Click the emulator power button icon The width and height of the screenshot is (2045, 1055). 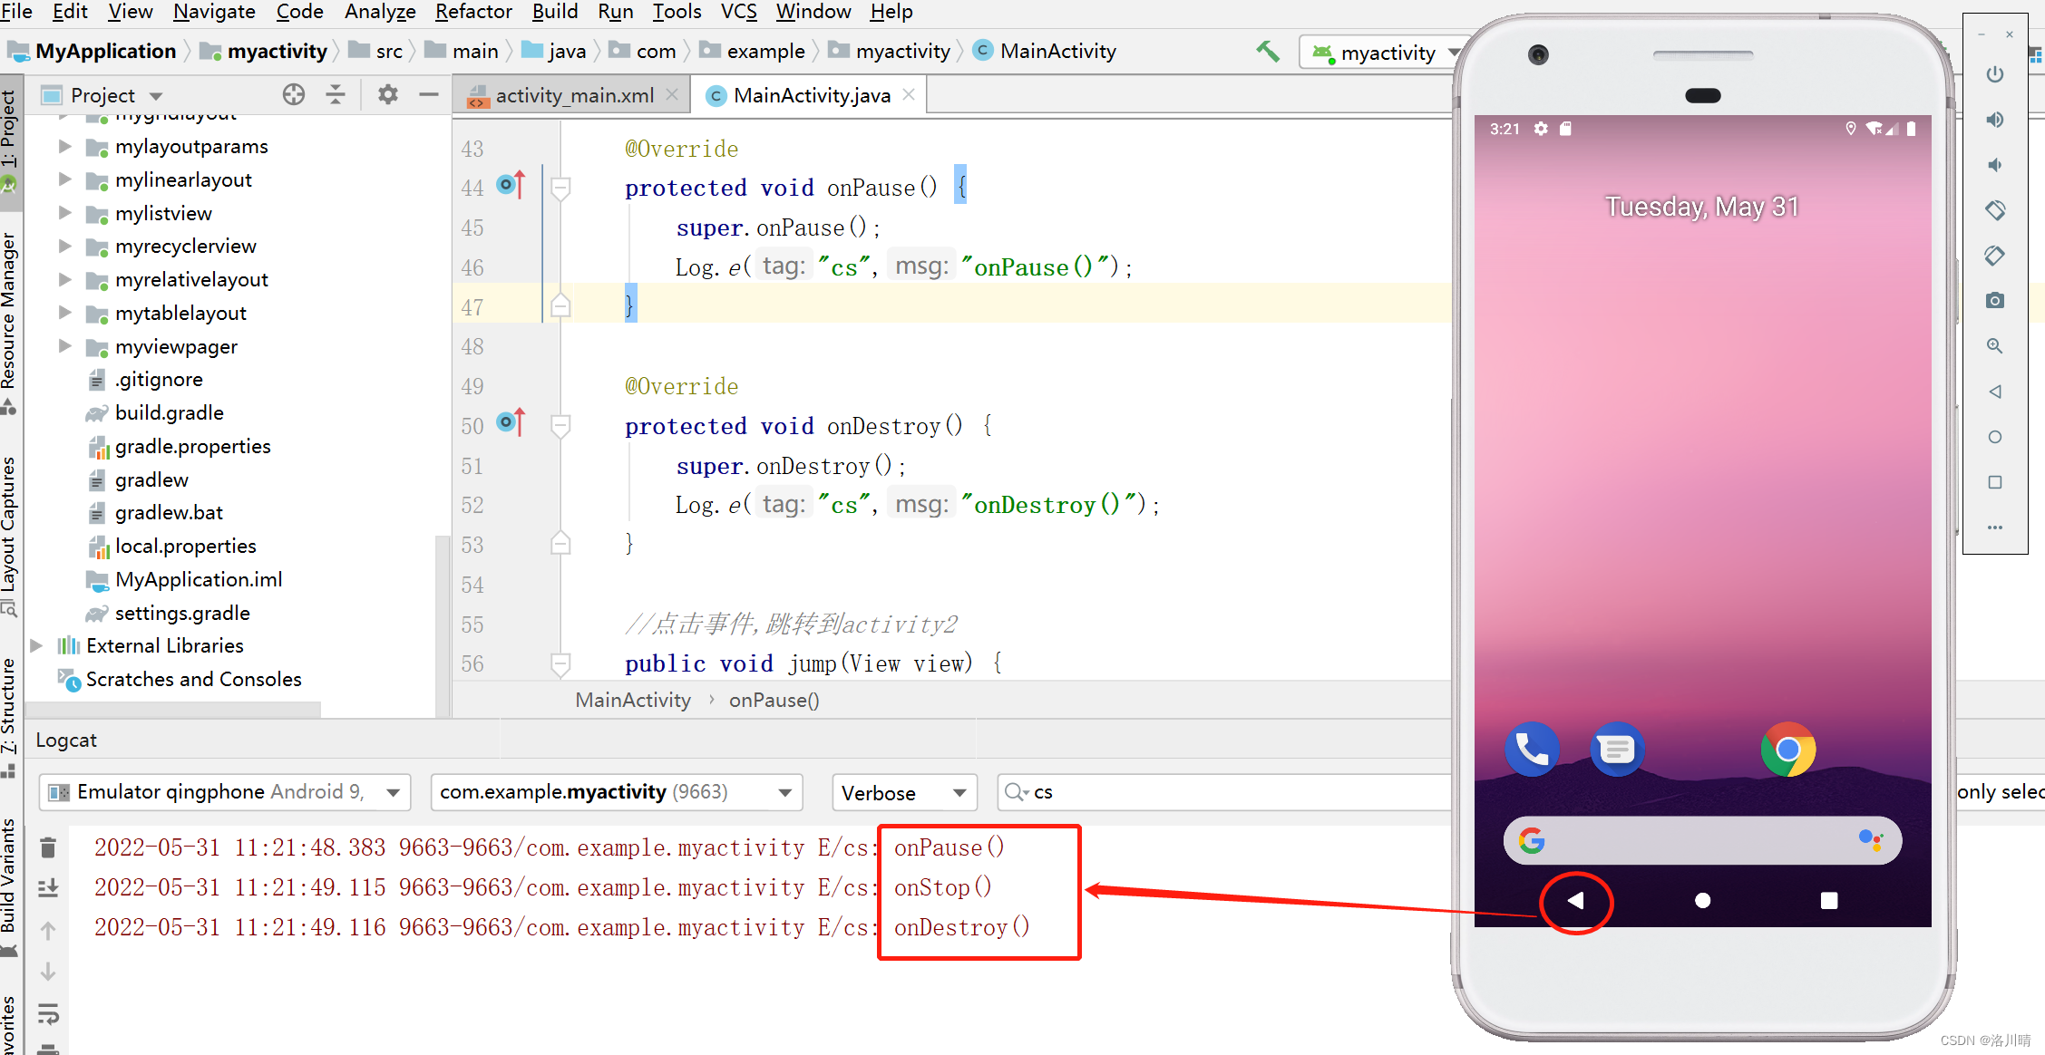(1994, 74)
